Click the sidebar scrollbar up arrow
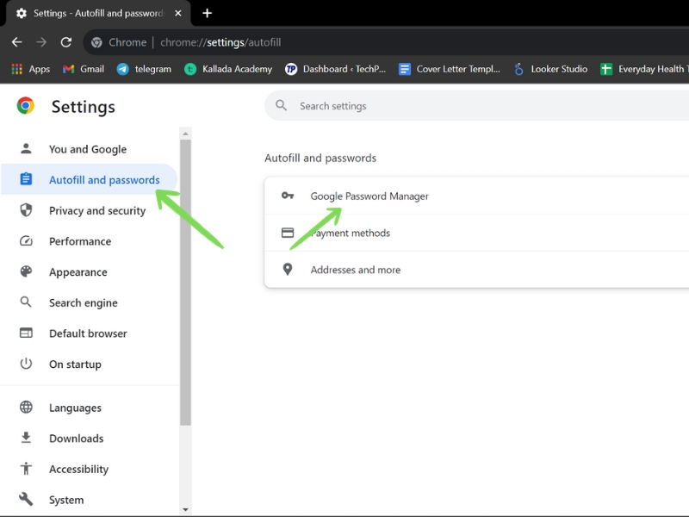Image resolution: width=689 pixels, height=517 pixels. pyautogui.click(x=185, y=134)
